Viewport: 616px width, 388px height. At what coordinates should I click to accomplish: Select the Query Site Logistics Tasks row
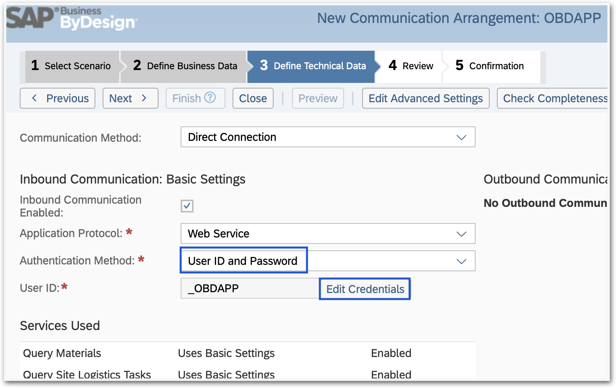tap(87, 374)
